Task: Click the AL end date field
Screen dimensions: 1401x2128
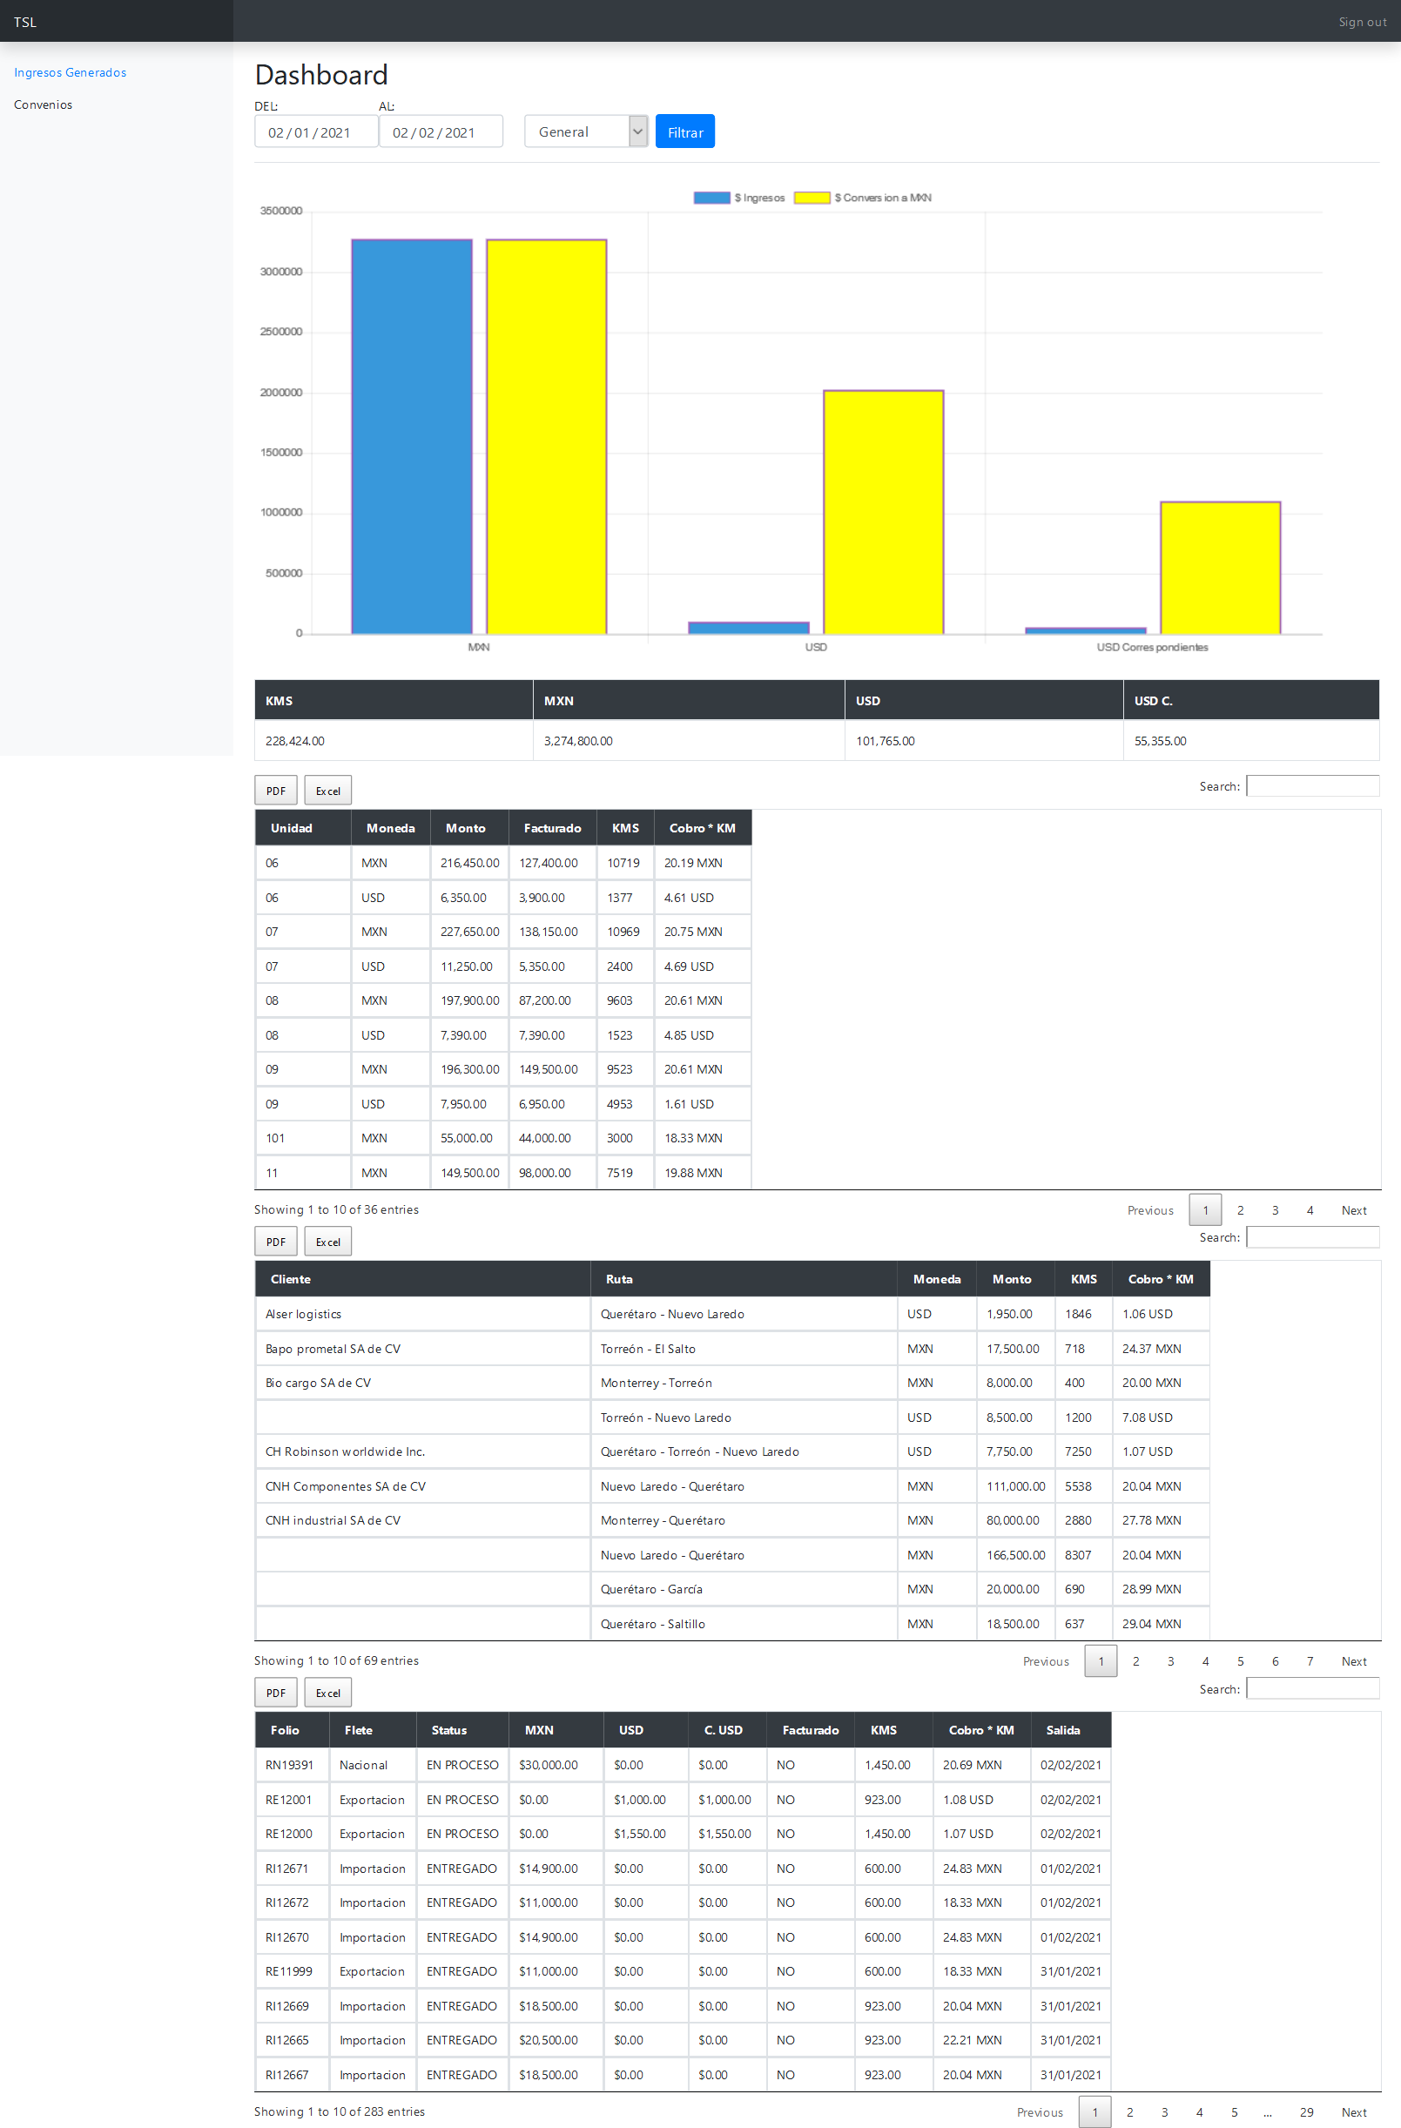Action: (440, 132)
